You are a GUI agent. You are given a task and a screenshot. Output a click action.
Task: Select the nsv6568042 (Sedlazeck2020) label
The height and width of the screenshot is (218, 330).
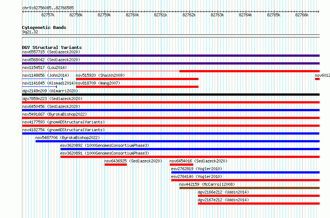pos(51,60)
